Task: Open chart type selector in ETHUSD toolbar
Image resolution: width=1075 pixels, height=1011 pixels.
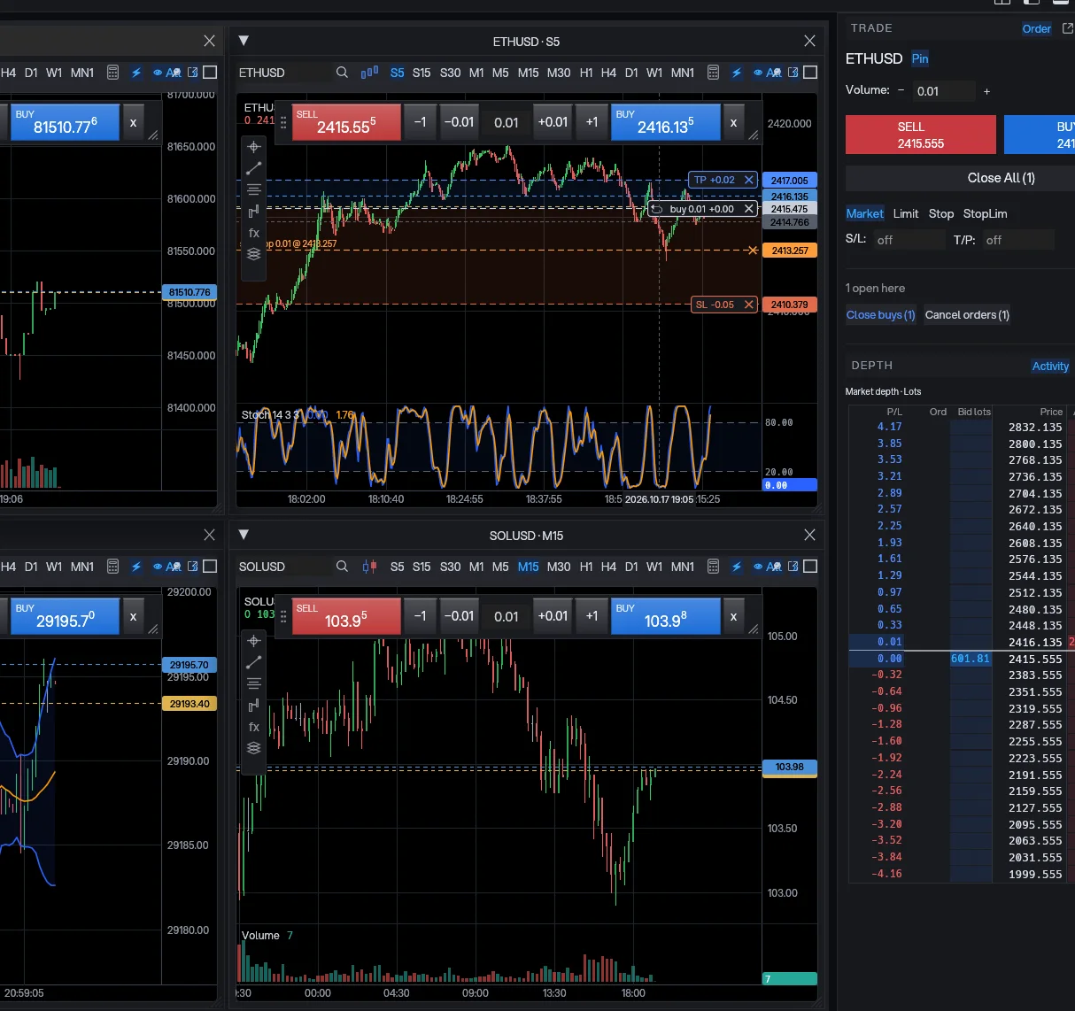Action: tap(370, 73)
